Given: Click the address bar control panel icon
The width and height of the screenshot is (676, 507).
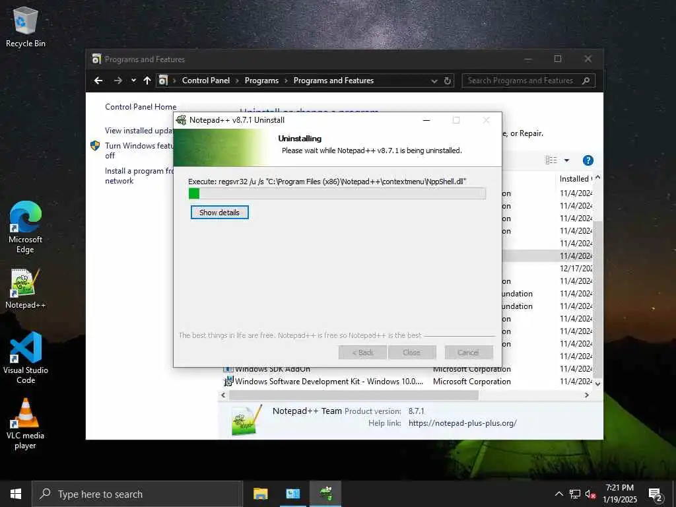Looking at the screenshot, I should click(163, 81).
